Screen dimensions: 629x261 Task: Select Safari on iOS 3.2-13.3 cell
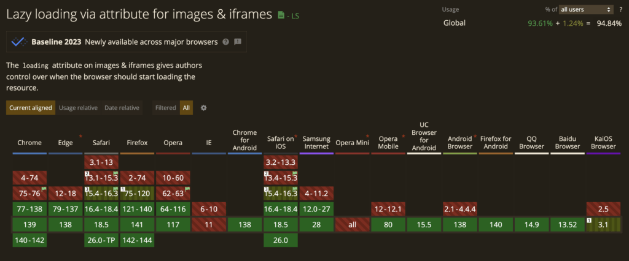click(x=281, y=162)
